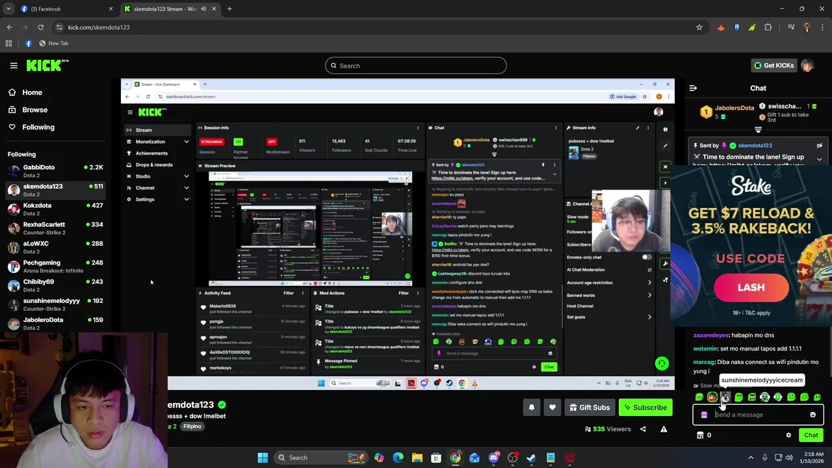Open the user profile avatar in Kick header
832x468 pixels.
coord(807,66)
